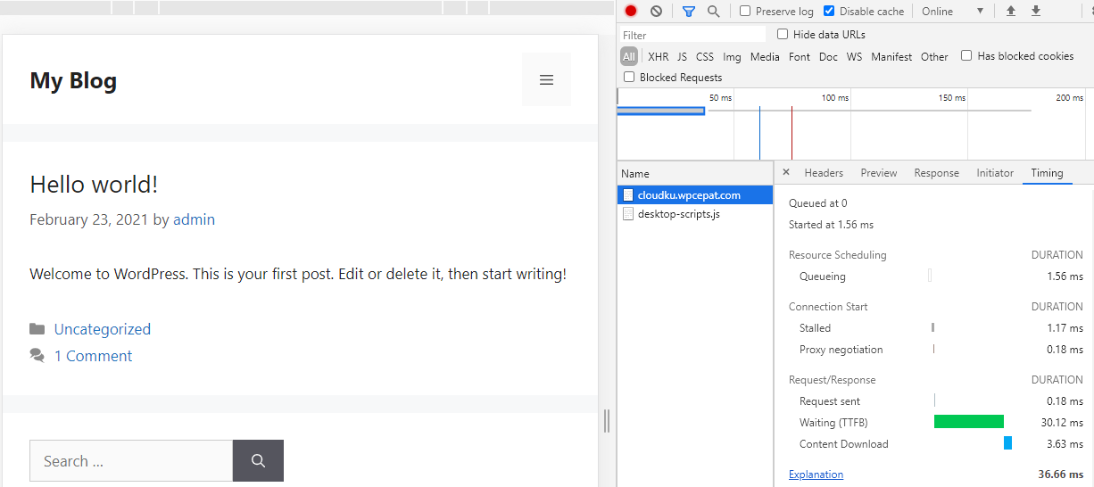Stop recording network log
The width and height of the screenshot is (1094, 487).
click(631, 12)
